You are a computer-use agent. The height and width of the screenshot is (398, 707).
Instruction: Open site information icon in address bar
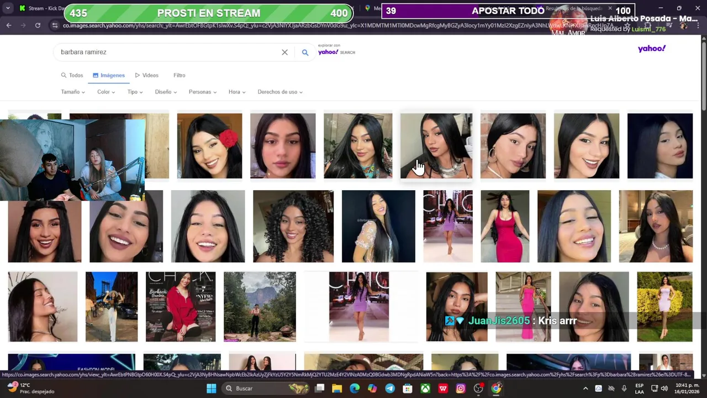click(55, 25)
